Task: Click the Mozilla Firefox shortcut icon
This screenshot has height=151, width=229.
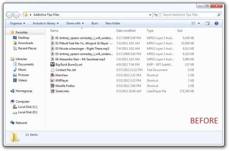Action: point(52,86)
